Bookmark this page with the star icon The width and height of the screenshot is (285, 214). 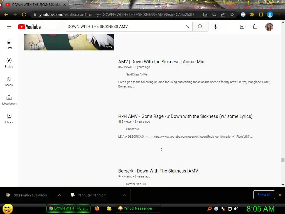[232, 14]
